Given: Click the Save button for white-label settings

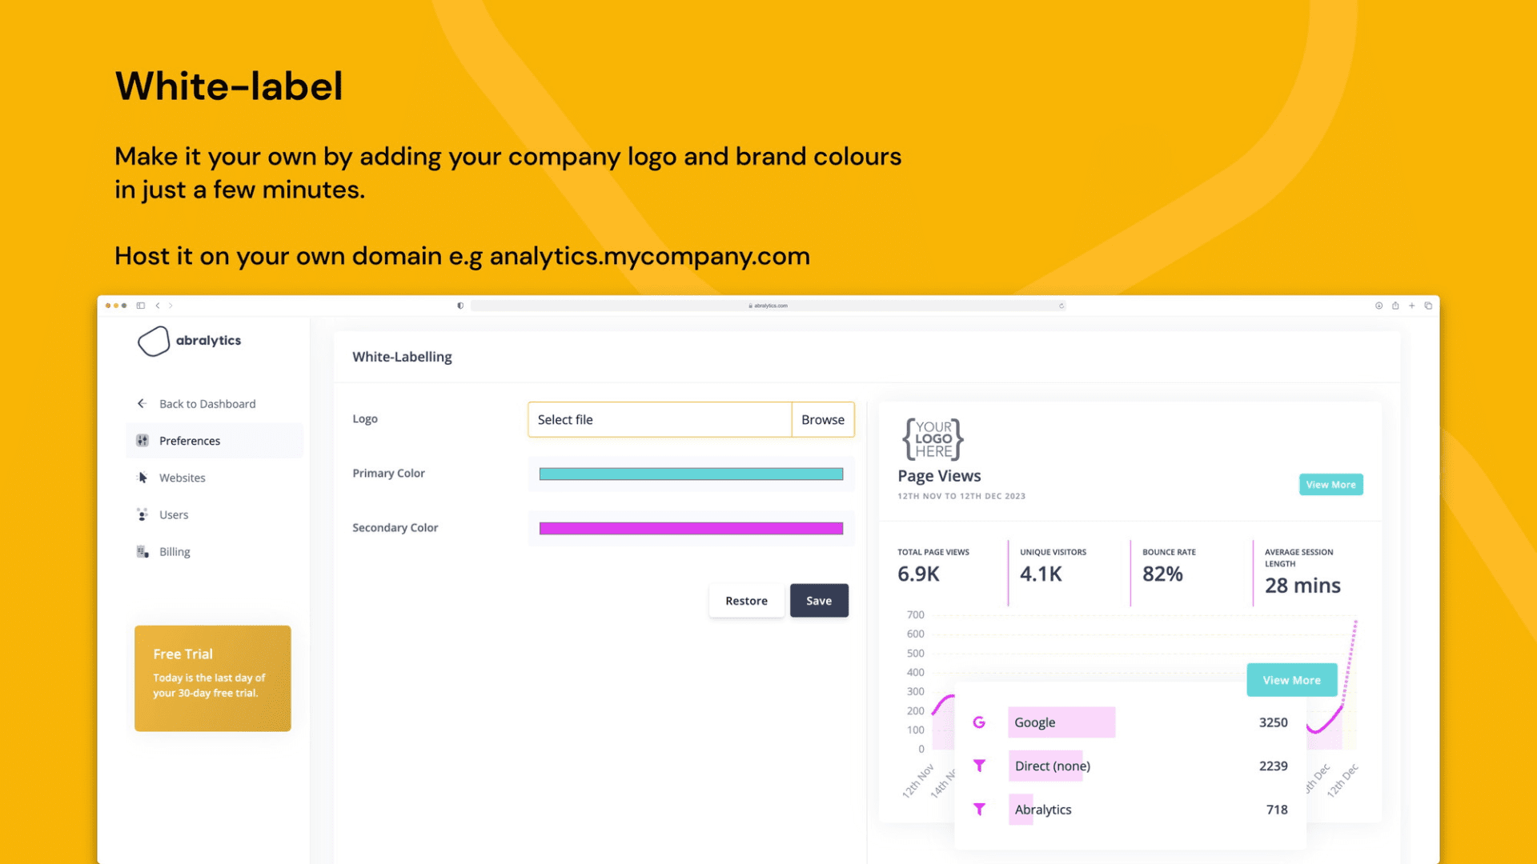Looking at the screenshot, I should point(819,600).
